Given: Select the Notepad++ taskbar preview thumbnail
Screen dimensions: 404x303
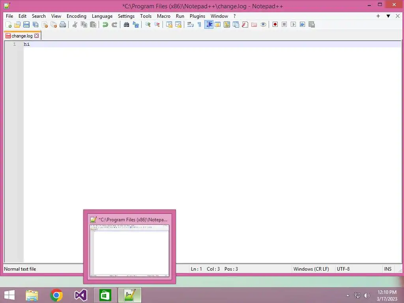Looking at the screenshot, I should 129,247.
